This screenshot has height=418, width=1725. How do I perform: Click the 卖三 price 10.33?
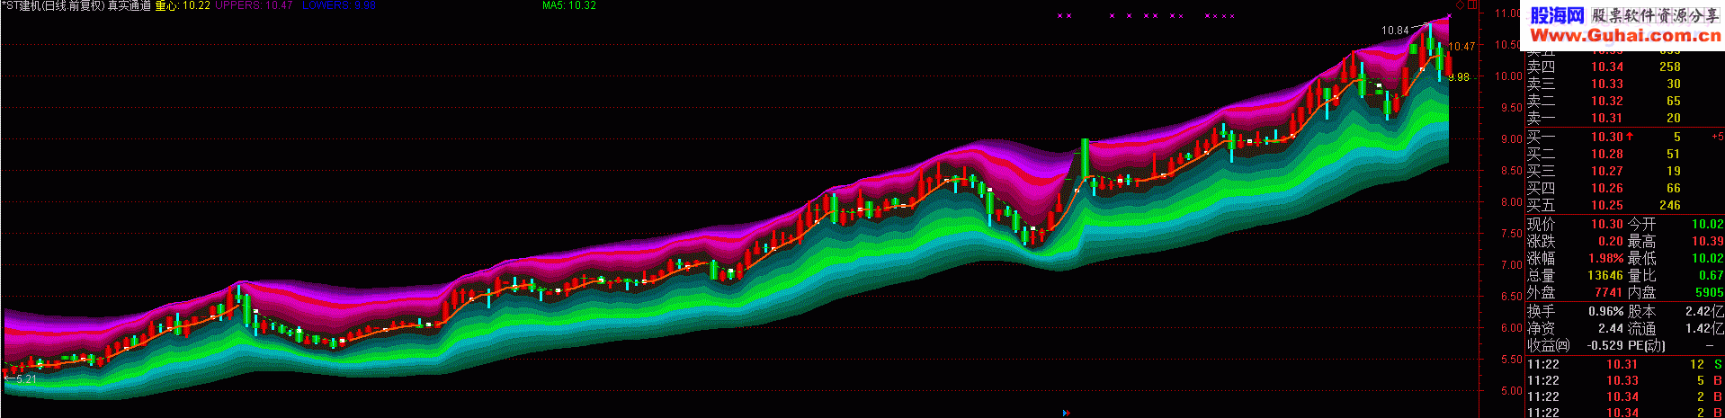1607,84
